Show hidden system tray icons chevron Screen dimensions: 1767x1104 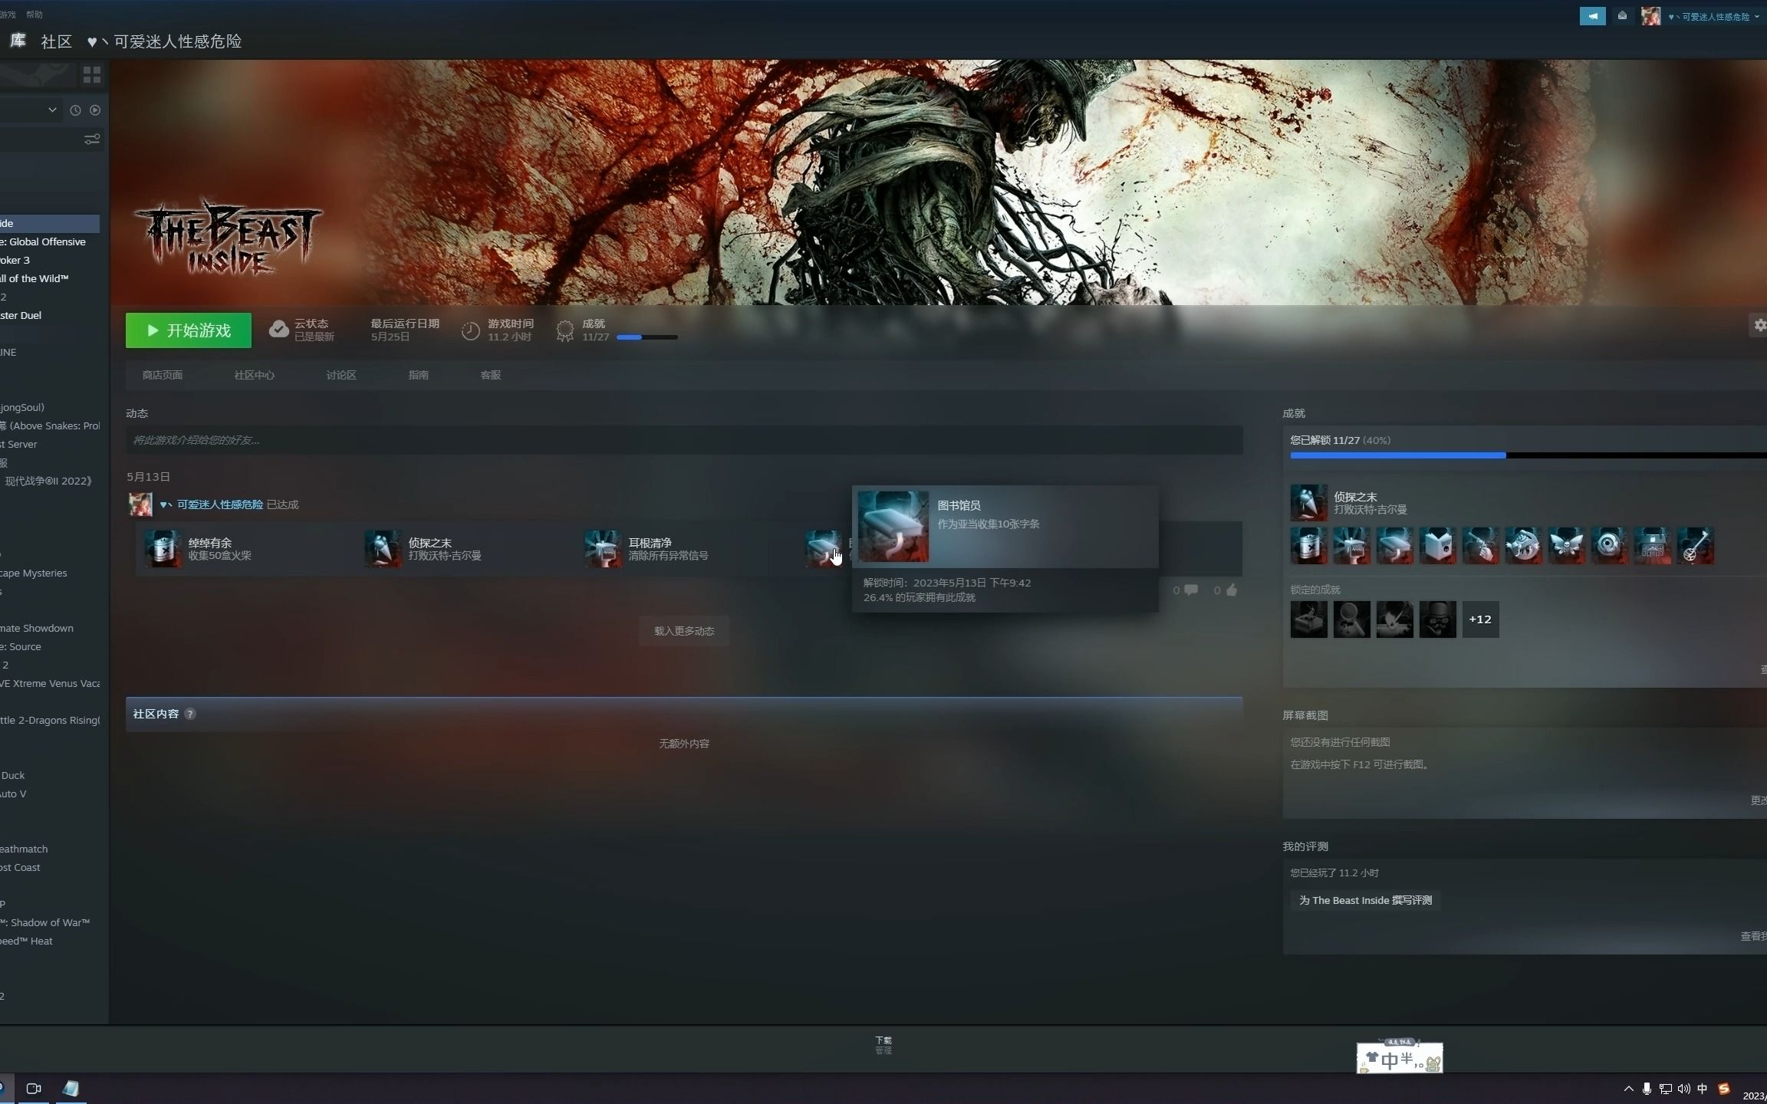pos(1628,1089)
